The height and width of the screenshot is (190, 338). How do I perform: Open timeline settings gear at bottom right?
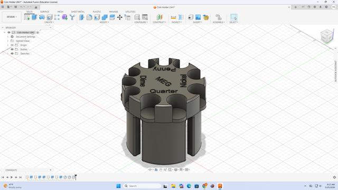pyautogui.click(x=334, y=177)
